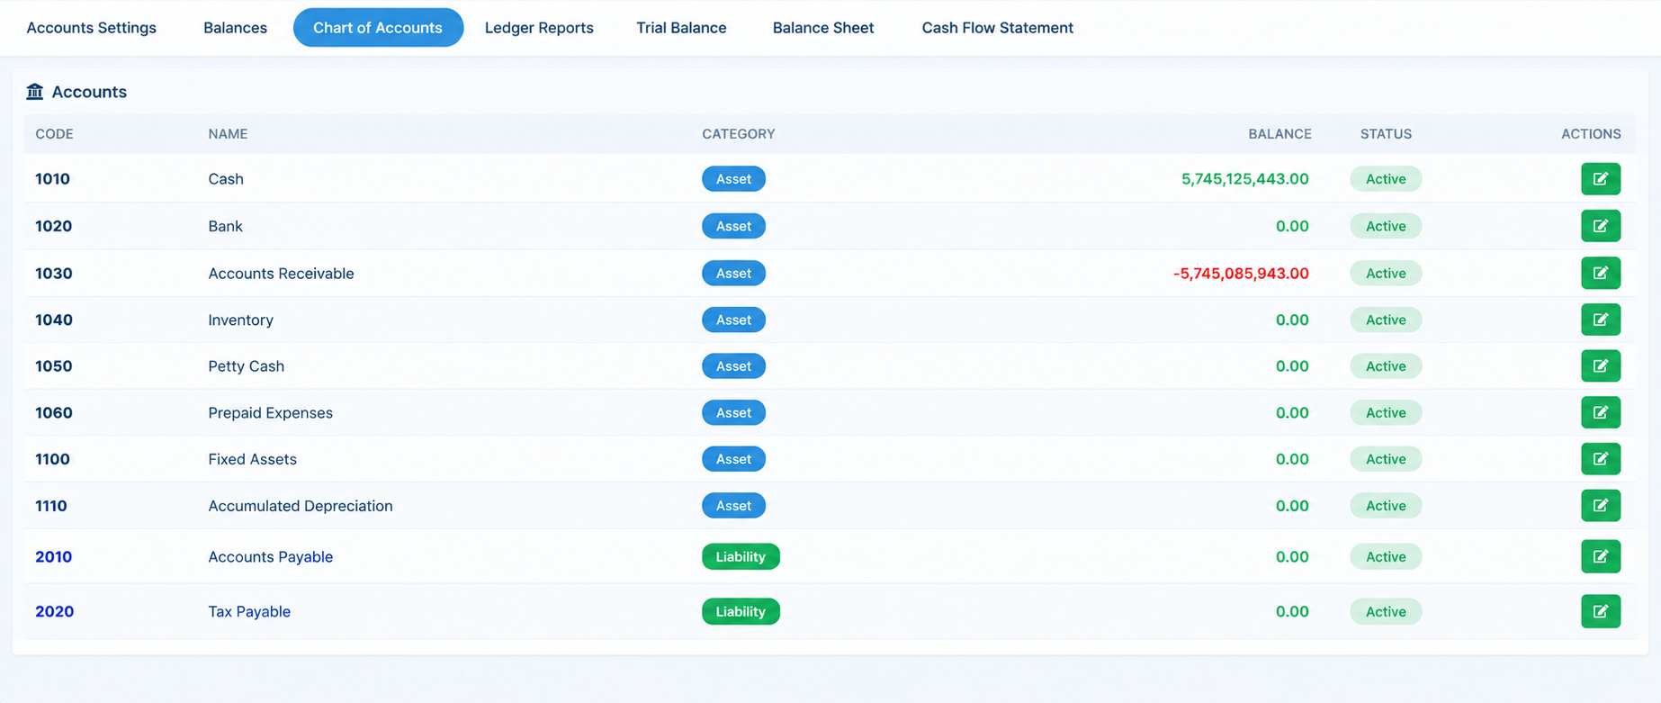Image resolution: width=1661 pixels, height=703 pixels.
Task: Select the negative balance -5,745,085,943.00
Action: click(x=1241, y=274)
